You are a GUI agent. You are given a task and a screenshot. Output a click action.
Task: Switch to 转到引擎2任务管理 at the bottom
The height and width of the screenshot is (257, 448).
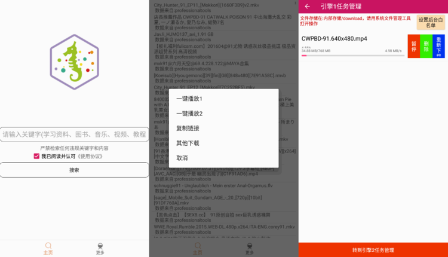coord(373,250)
